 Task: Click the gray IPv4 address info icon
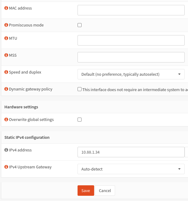[6, 150]
